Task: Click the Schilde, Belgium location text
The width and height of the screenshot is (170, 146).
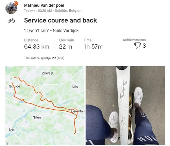Action: pos(68,11)
